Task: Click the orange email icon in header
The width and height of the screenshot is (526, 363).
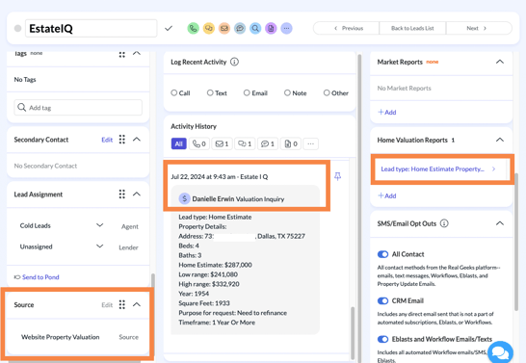Action: pos(224,29)
